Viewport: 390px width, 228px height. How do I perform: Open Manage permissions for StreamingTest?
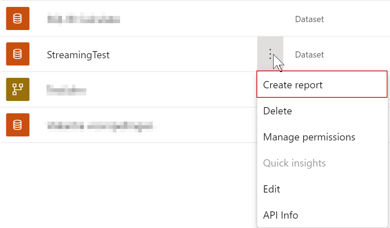309,137
